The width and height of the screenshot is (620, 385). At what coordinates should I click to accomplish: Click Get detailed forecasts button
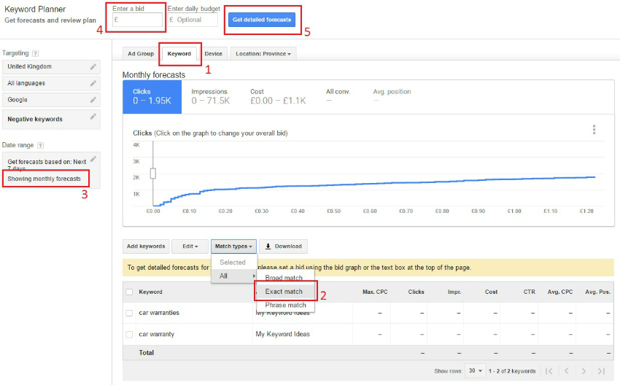[x=262, y=20]
